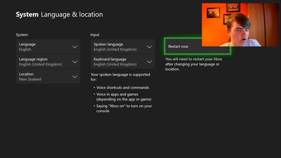
Task: Click 'You will need to restart your Xbox' note
Action: 194,64
